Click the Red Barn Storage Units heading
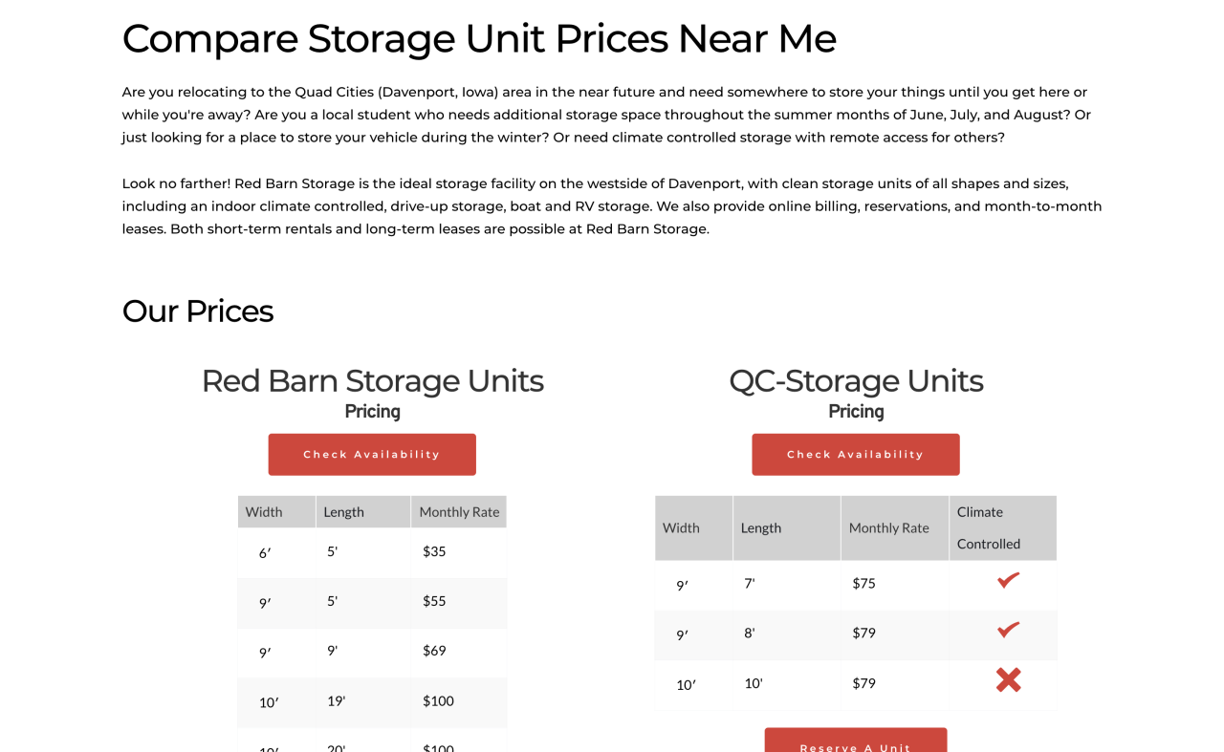This screenshot has height=752, width=1224. pos(372,380)
